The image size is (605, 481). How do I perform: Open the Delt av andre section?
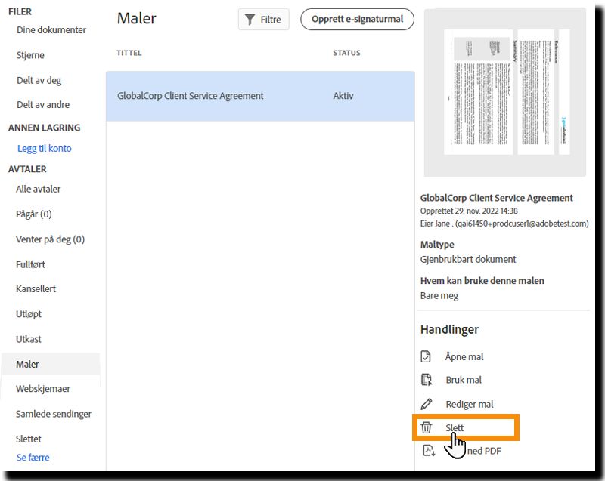(x=43, y=104)
